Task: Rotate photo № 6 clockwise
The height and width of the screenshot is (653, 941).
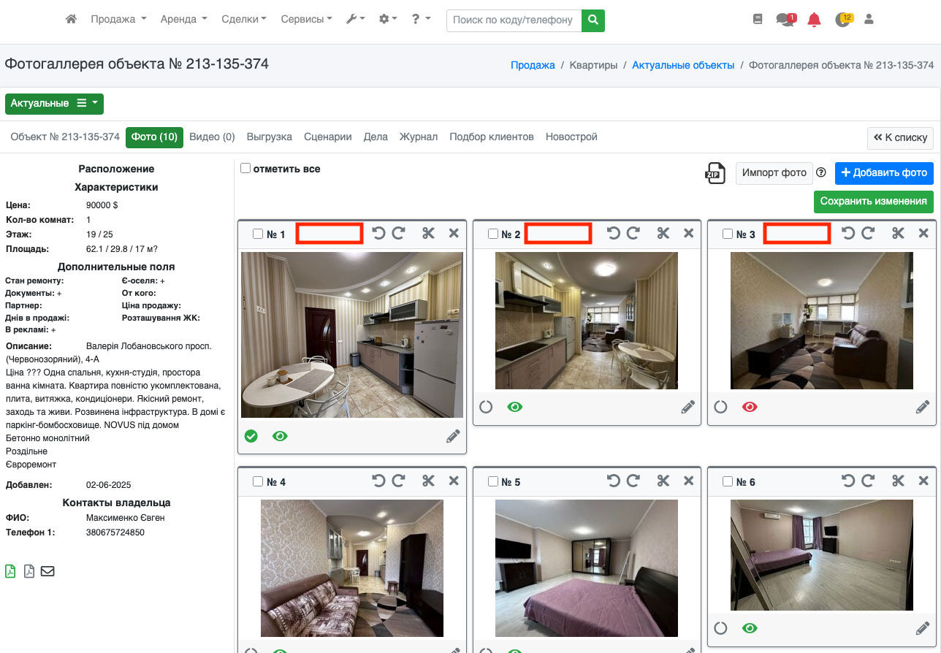Action: pyautogui.click(x=868, y=481)
